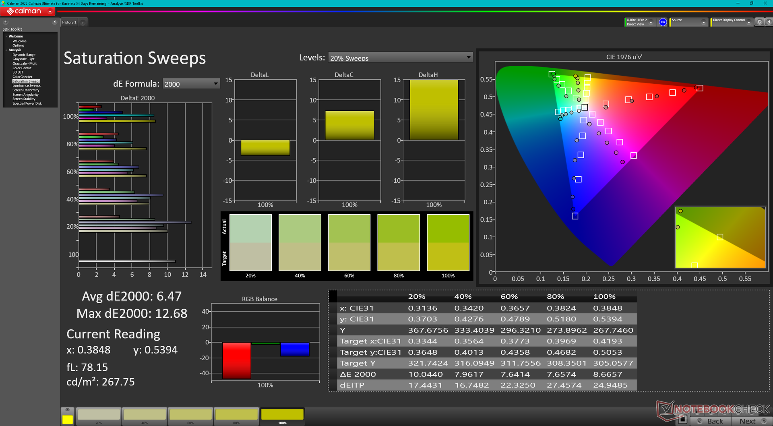Screen dimensions: 773x426
Task: Select the 80% swatch in bottom strip
Action: click(237, 416)
